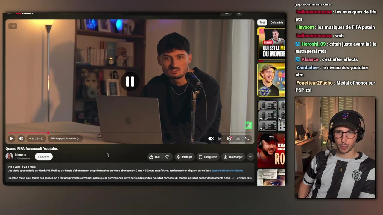Click the badge next to Alsaace
The width and height of the screenshot is (383, 215).
click(x=297, y=59)
